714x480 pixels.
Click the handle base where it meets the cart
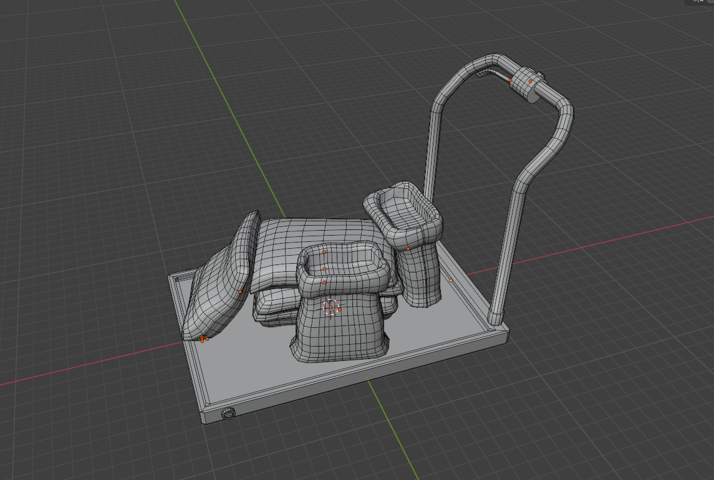497,317
